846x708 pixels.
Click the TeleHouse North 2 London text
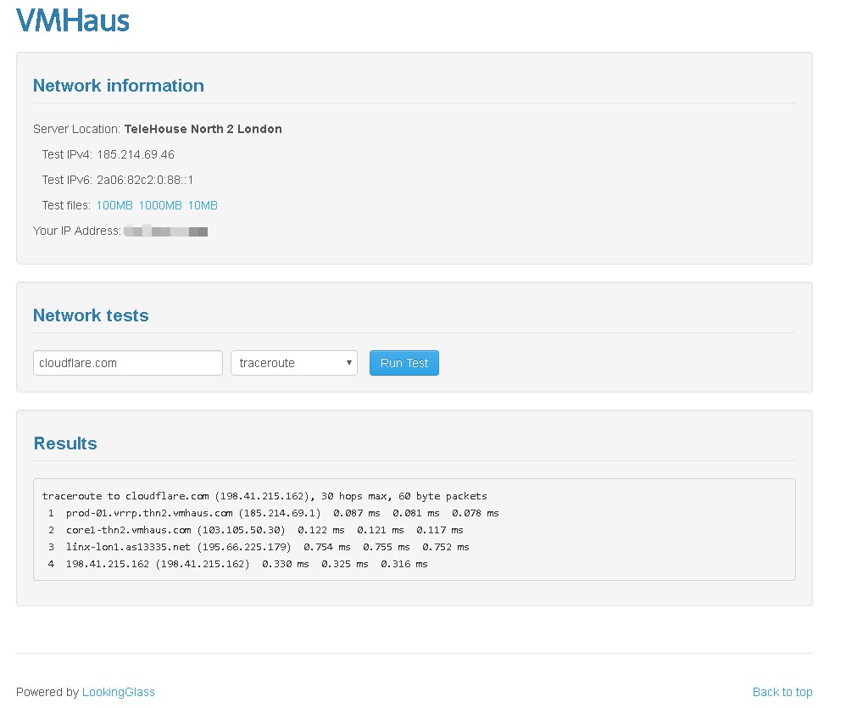point(203,129)
